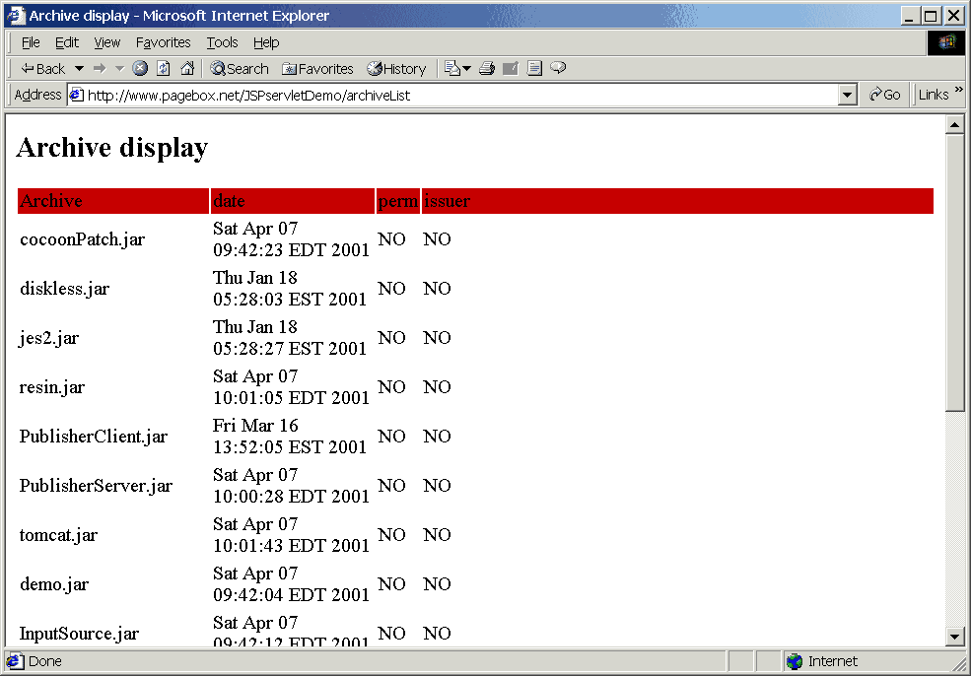Click the scrollbar up arrow
This screenshot has height=676, width=971.
tap(954, 125)
